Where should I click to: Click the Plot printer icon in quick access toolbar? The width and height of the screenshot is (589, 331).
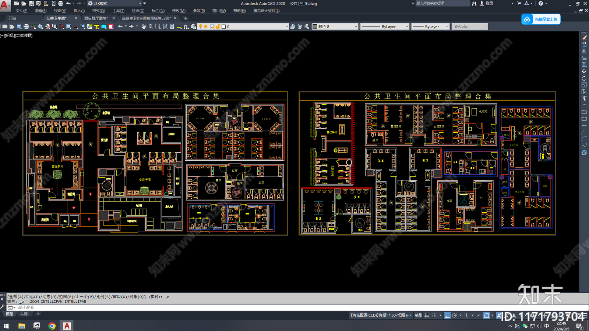pyautogui.click(x=61, y=3)
